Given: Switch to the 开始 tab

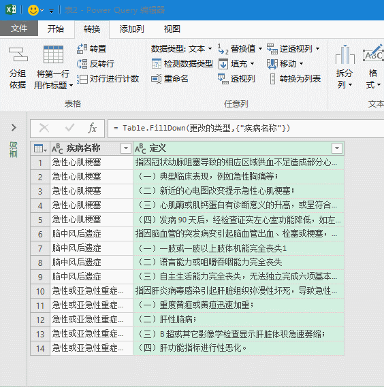Looking at the screenshot, I should point(56,29).
